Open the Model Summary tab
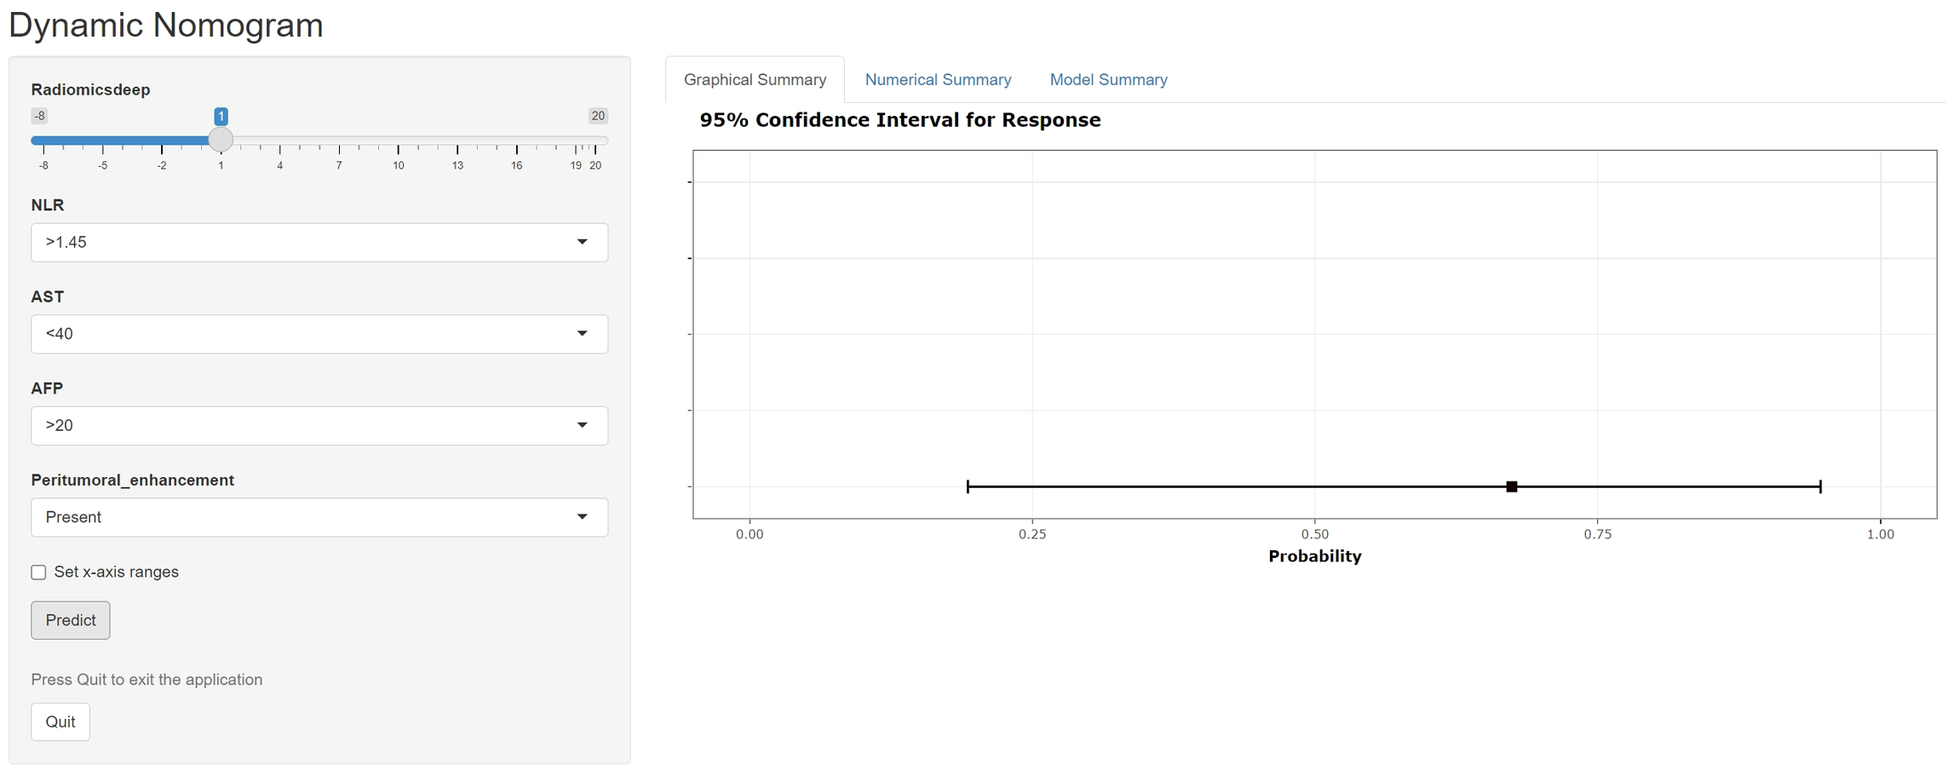Viewport: 1948px width, 770px height. [x=1108, y=79]
